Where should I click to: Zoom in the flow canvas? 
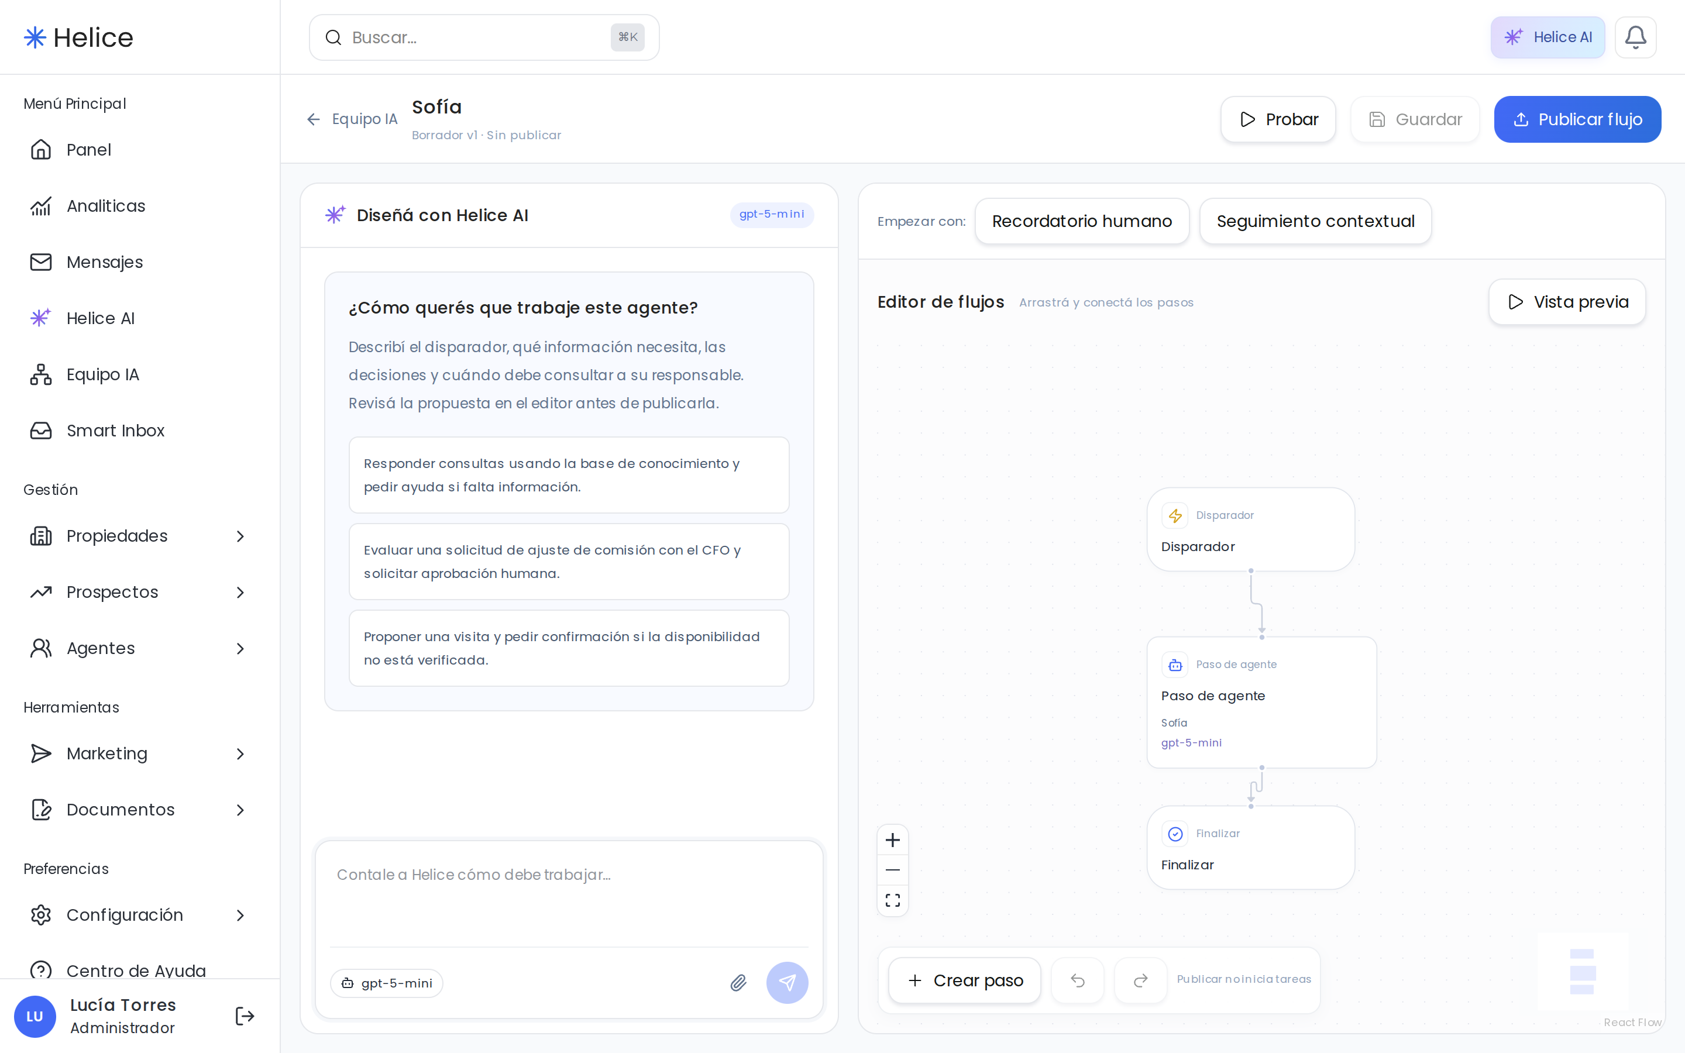[x=893, y=840]
